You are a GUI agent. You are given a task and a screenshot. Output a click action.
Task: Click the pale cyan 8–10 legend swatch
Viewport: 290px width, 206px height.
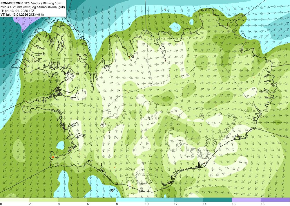click(x=130, y=200)
